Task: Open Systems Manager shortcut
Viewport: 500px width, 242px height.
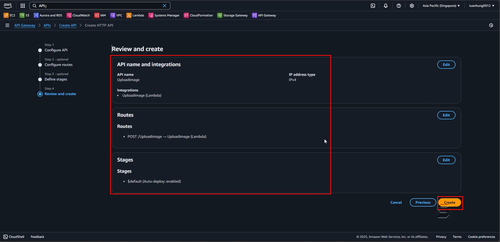Action: pyautogui.click(x=164, y=15)
